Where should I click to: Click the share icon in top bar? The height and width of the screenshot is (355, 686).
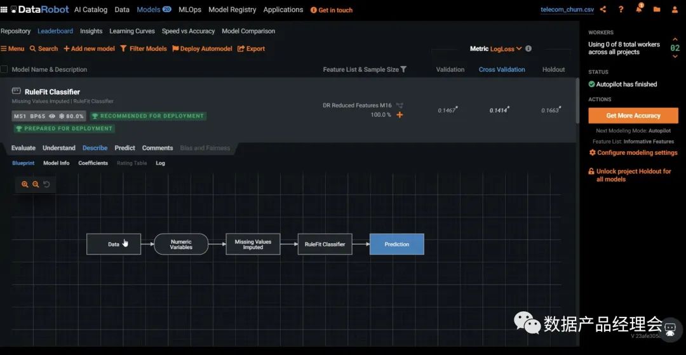[x=603, y=9]
